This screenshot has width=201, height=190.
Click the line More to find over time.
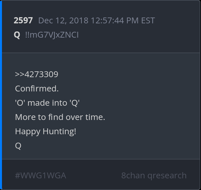pos(60,117)
